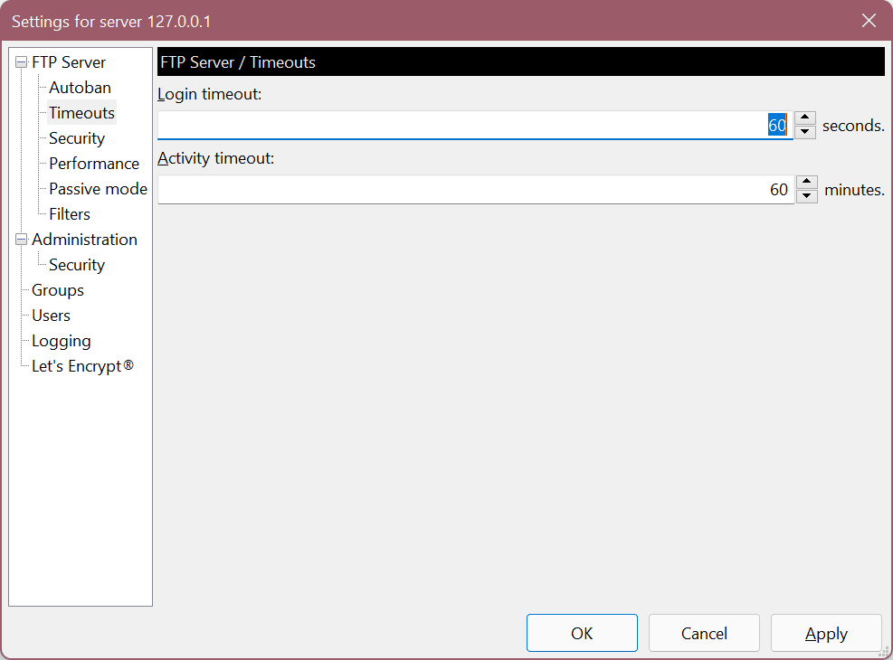Open the Security page under FTP Server

coord(76,137)
